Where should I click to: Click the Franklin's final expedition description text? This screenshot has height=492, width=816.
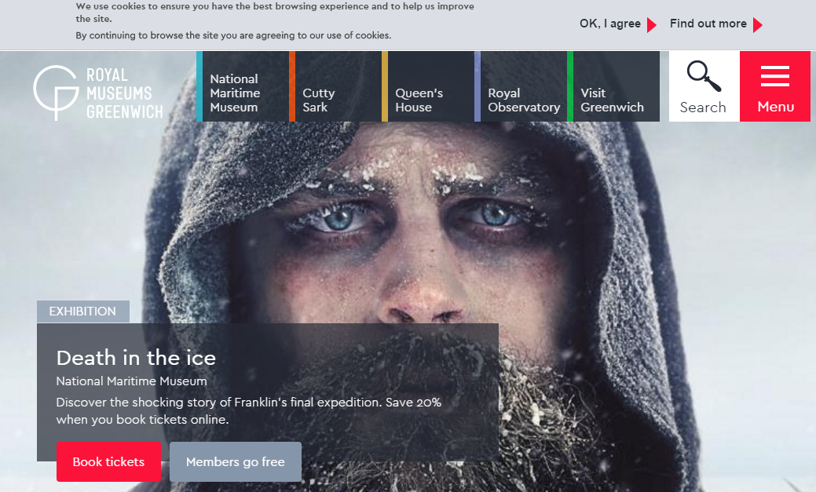[248, 410]
